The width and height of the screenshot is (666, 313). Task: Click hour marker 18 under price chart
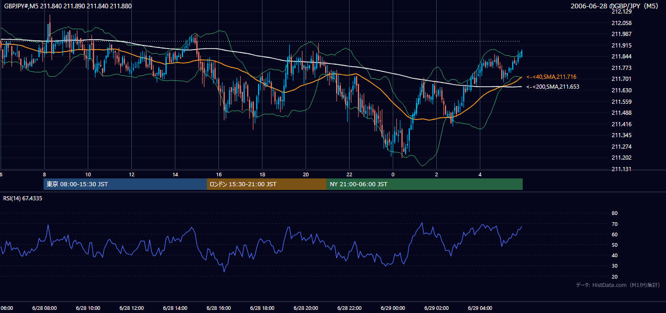pos(262,174)
